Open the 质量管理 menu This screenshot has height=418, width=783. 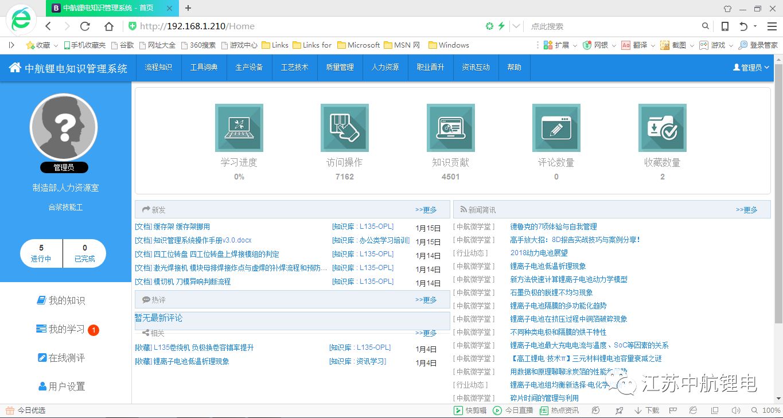340,68
